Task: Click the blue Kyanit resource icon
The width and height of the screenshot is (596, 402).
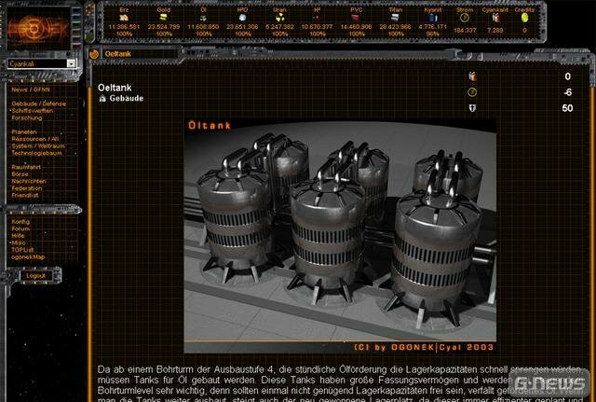Action: tap(433, 18)
